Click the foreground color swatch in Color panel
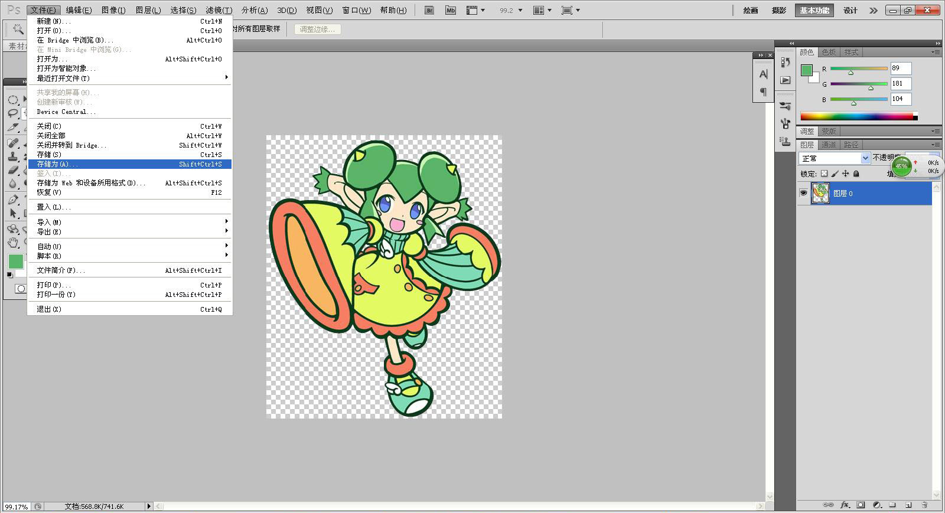 click(x=806, y=70)
